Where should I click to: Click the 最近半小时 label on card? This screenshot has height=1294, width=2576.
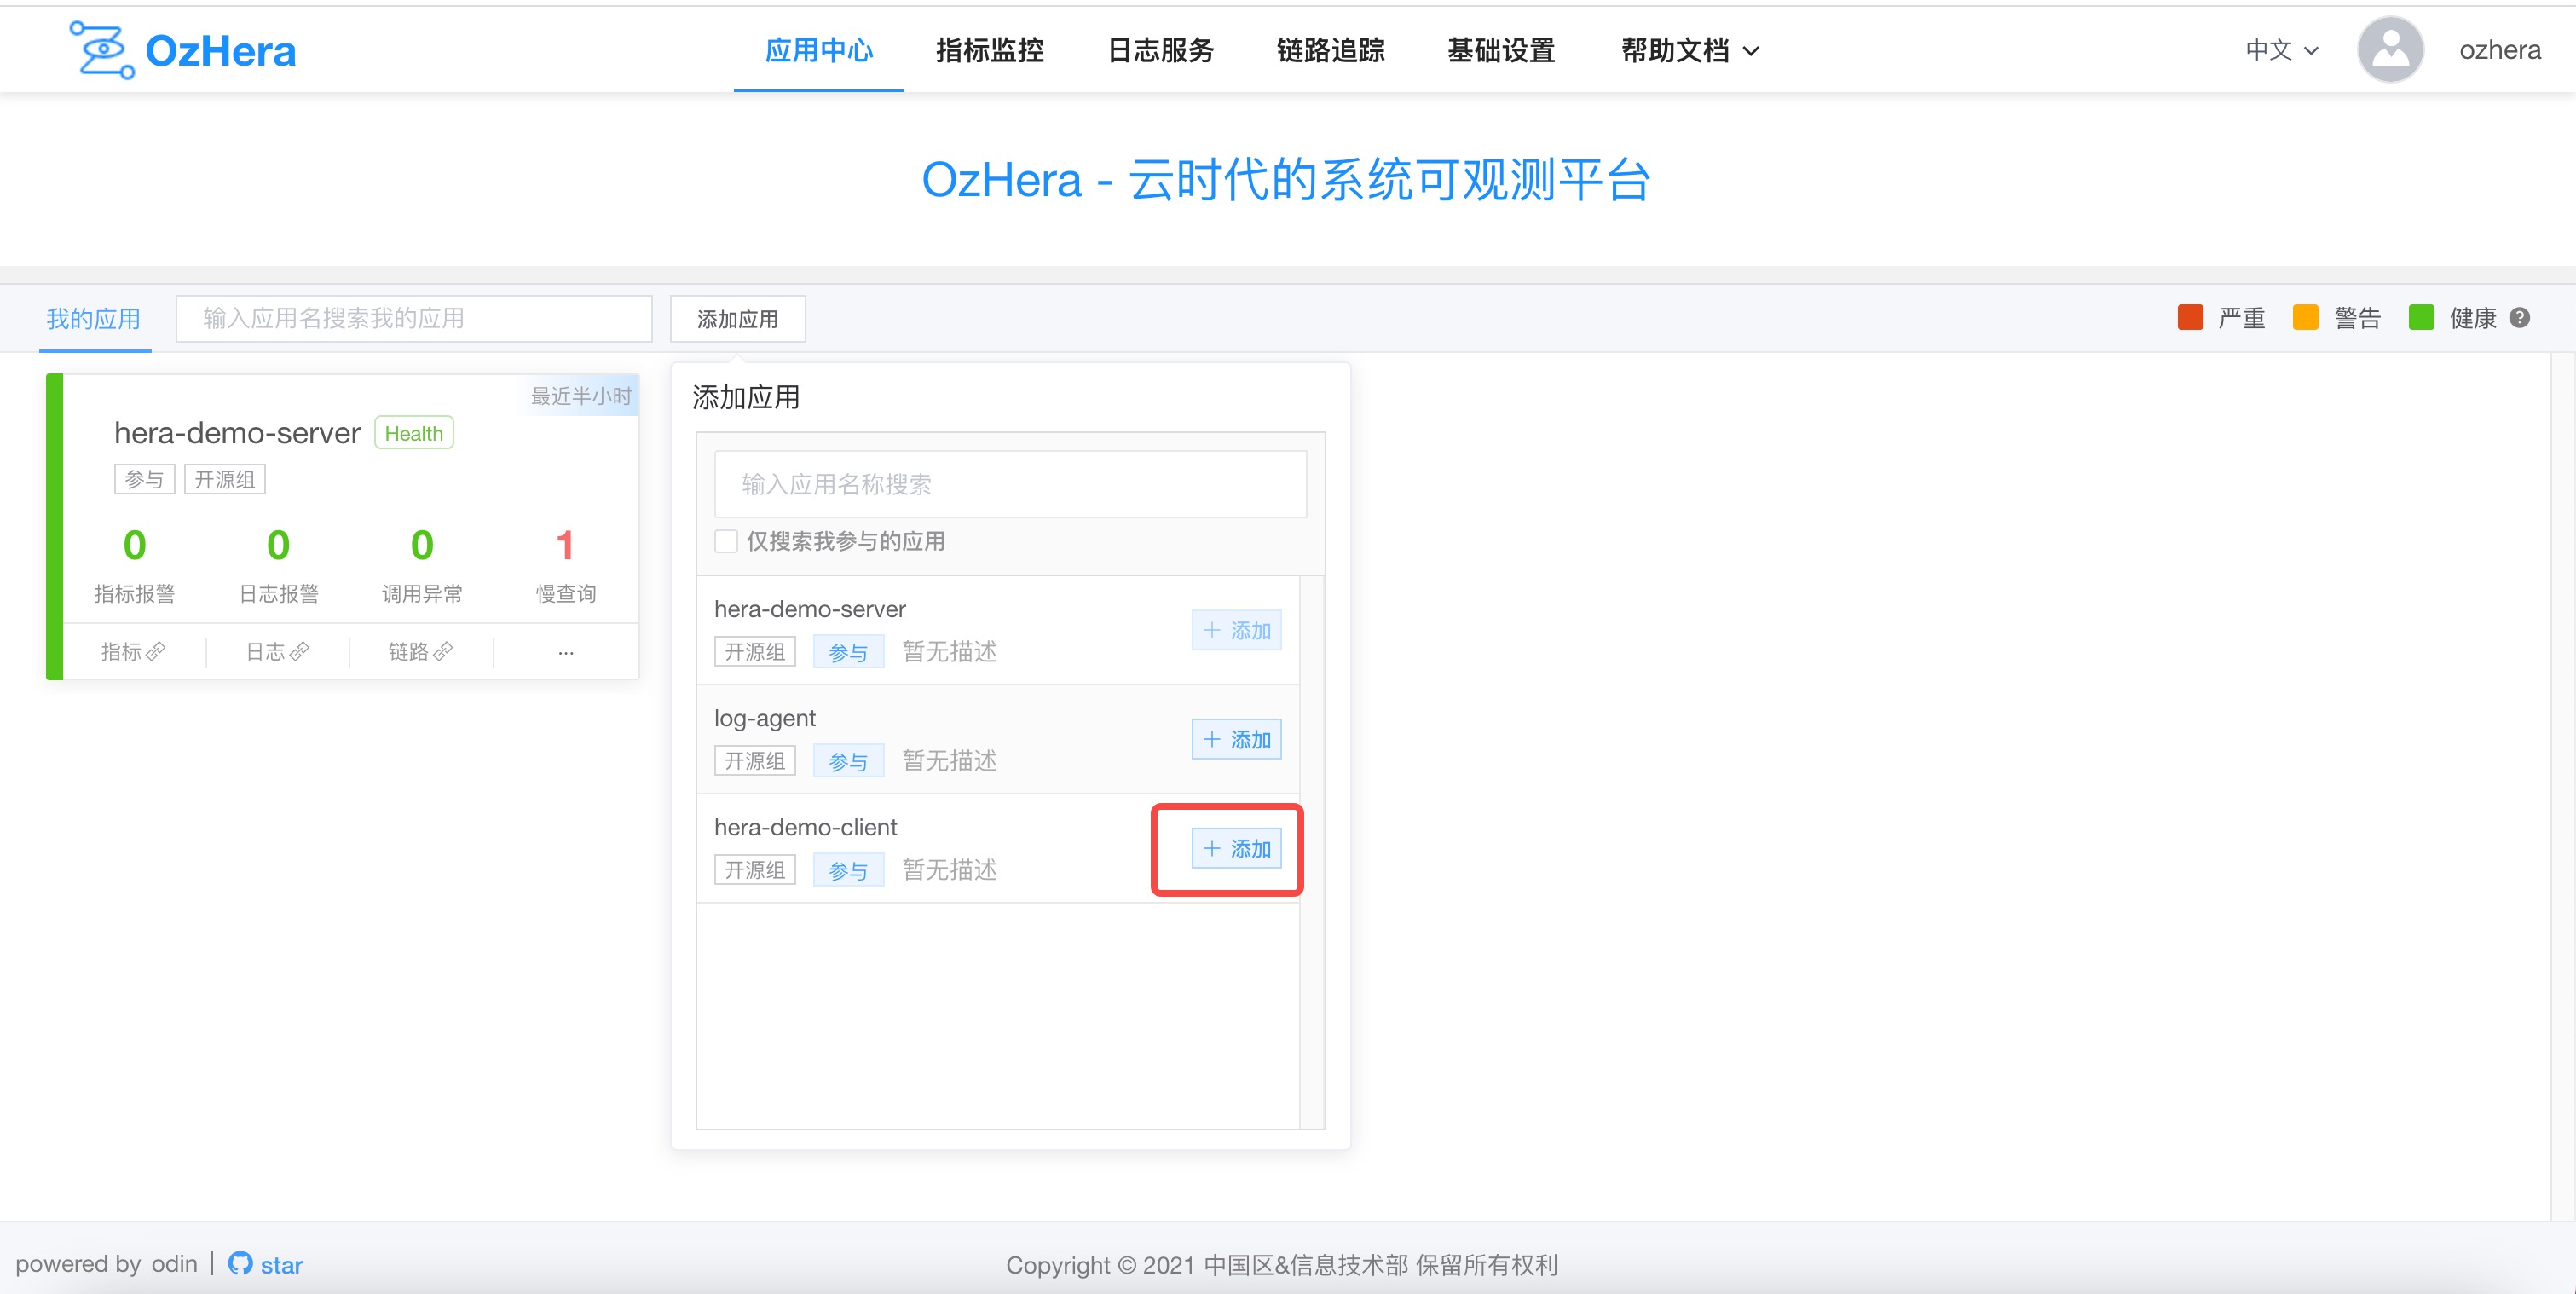click(581, 396)
